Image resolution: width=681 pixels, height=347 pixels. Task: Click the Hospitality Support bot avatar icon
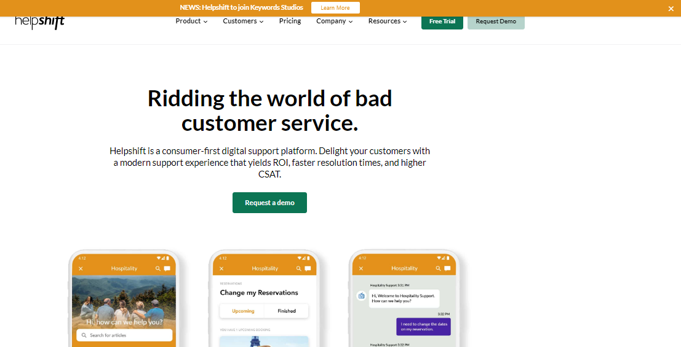(361, 296)
